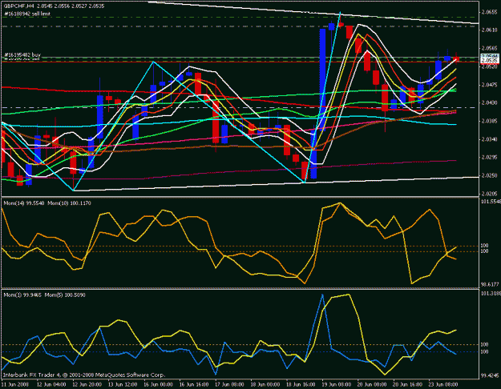Click the 11 Jun 2008 date label

(x=16, y=384)
